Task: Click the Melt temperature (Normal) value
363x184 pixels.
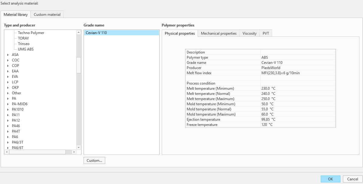Action: pos(298,93)
